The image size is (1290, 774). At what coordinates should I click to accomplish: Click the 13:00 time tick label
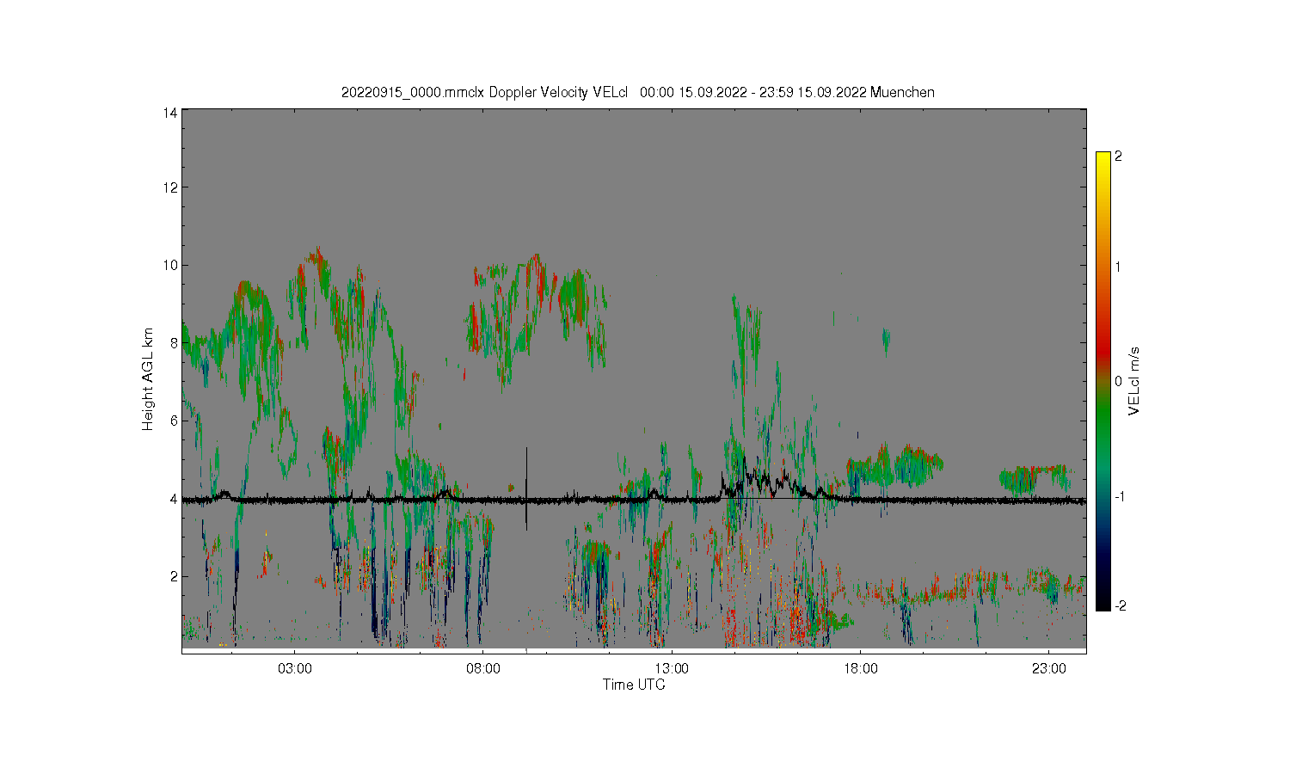click(672, 668)
